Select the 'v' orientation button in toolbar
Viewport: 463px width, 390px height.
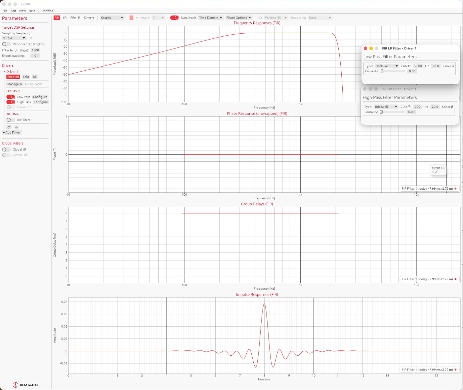pos(137,17)
